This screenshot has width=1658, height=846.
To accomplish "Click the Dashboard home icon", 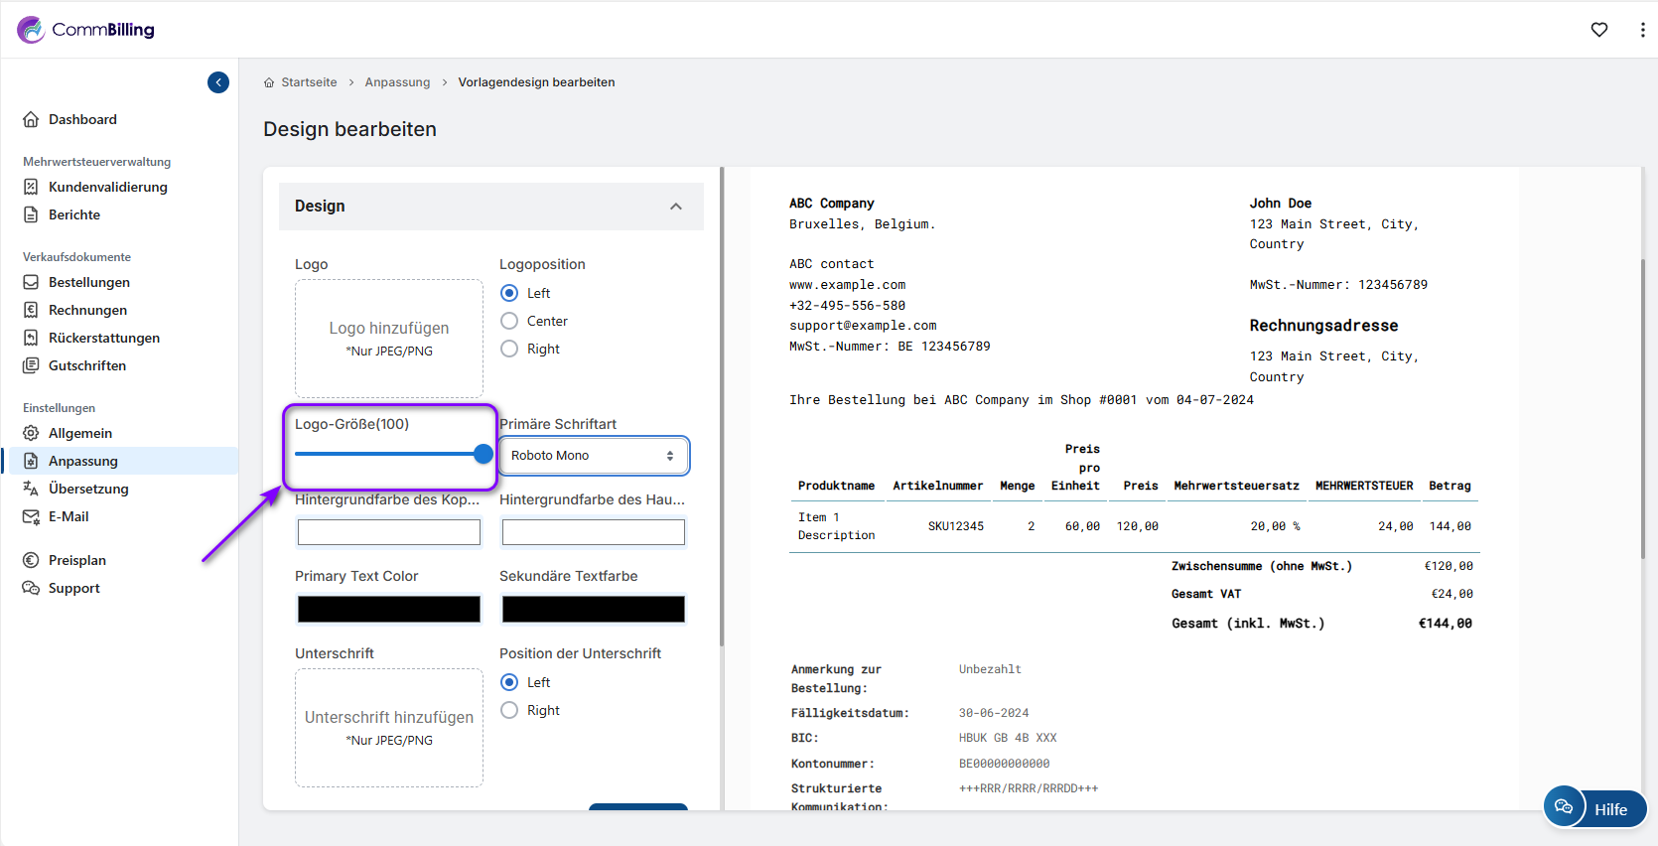I will point(31,119).
